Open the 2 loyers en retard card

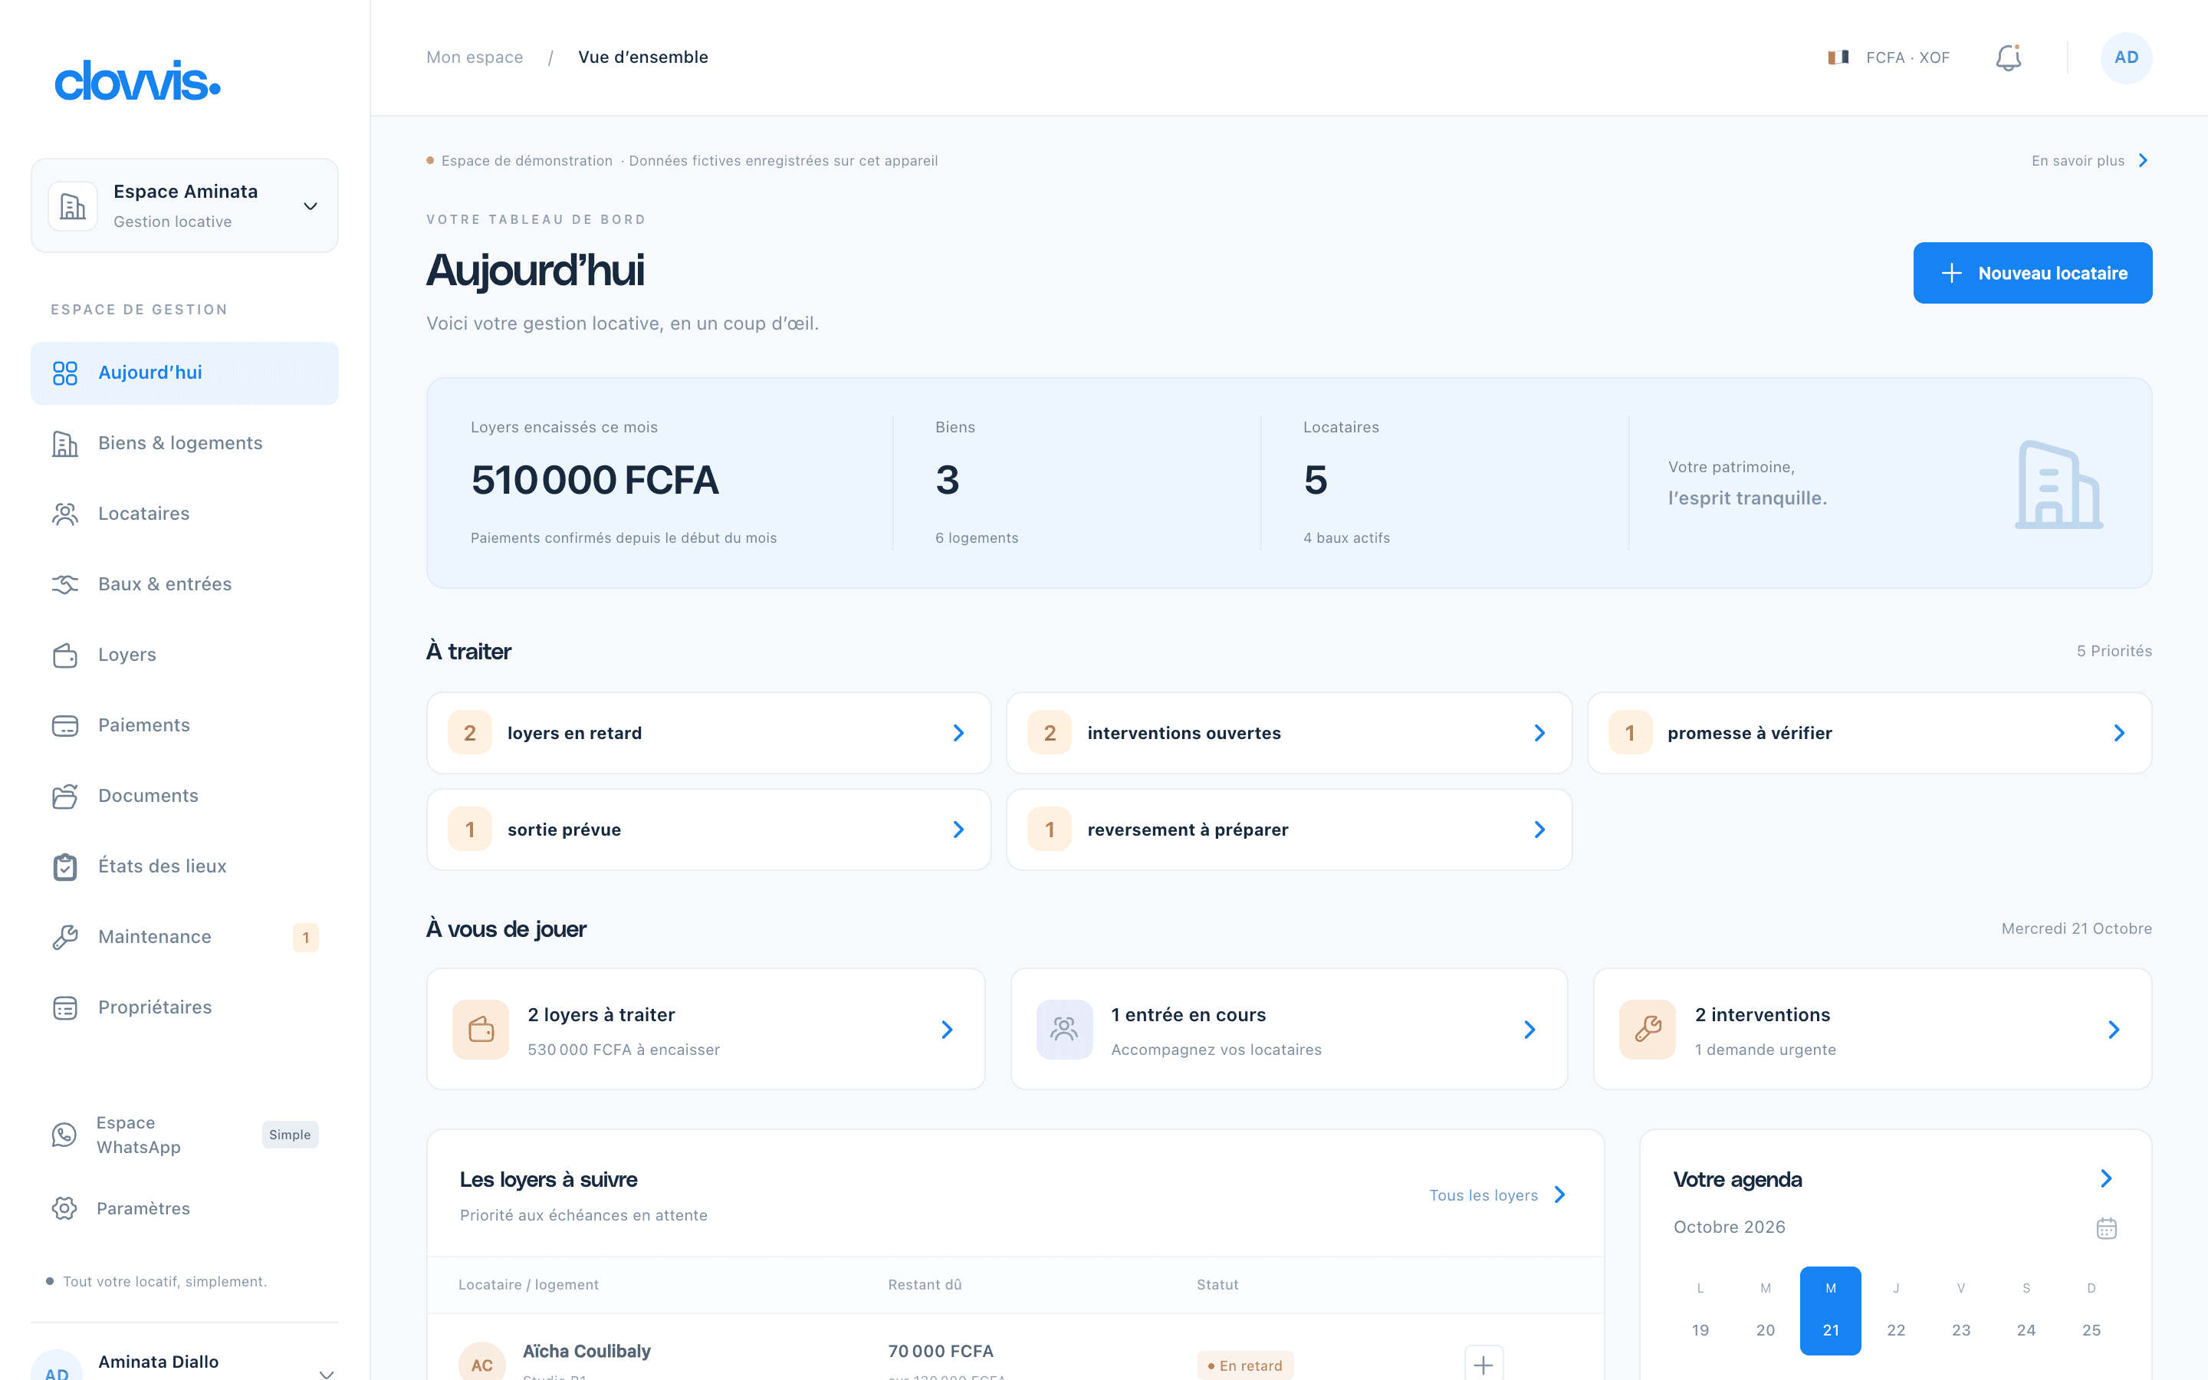[x=709, y=733]
